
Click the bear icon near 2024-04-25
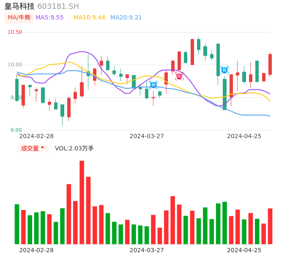tap(224, 70)
